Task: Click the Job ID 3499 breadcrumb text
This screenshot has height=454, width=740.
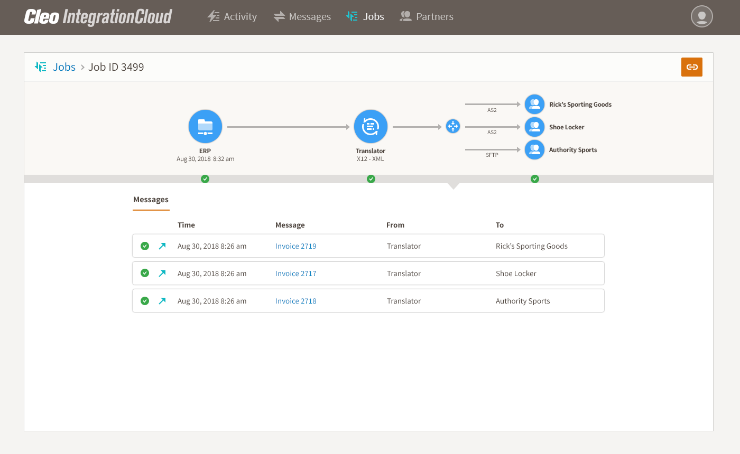Action: point(116,67)
